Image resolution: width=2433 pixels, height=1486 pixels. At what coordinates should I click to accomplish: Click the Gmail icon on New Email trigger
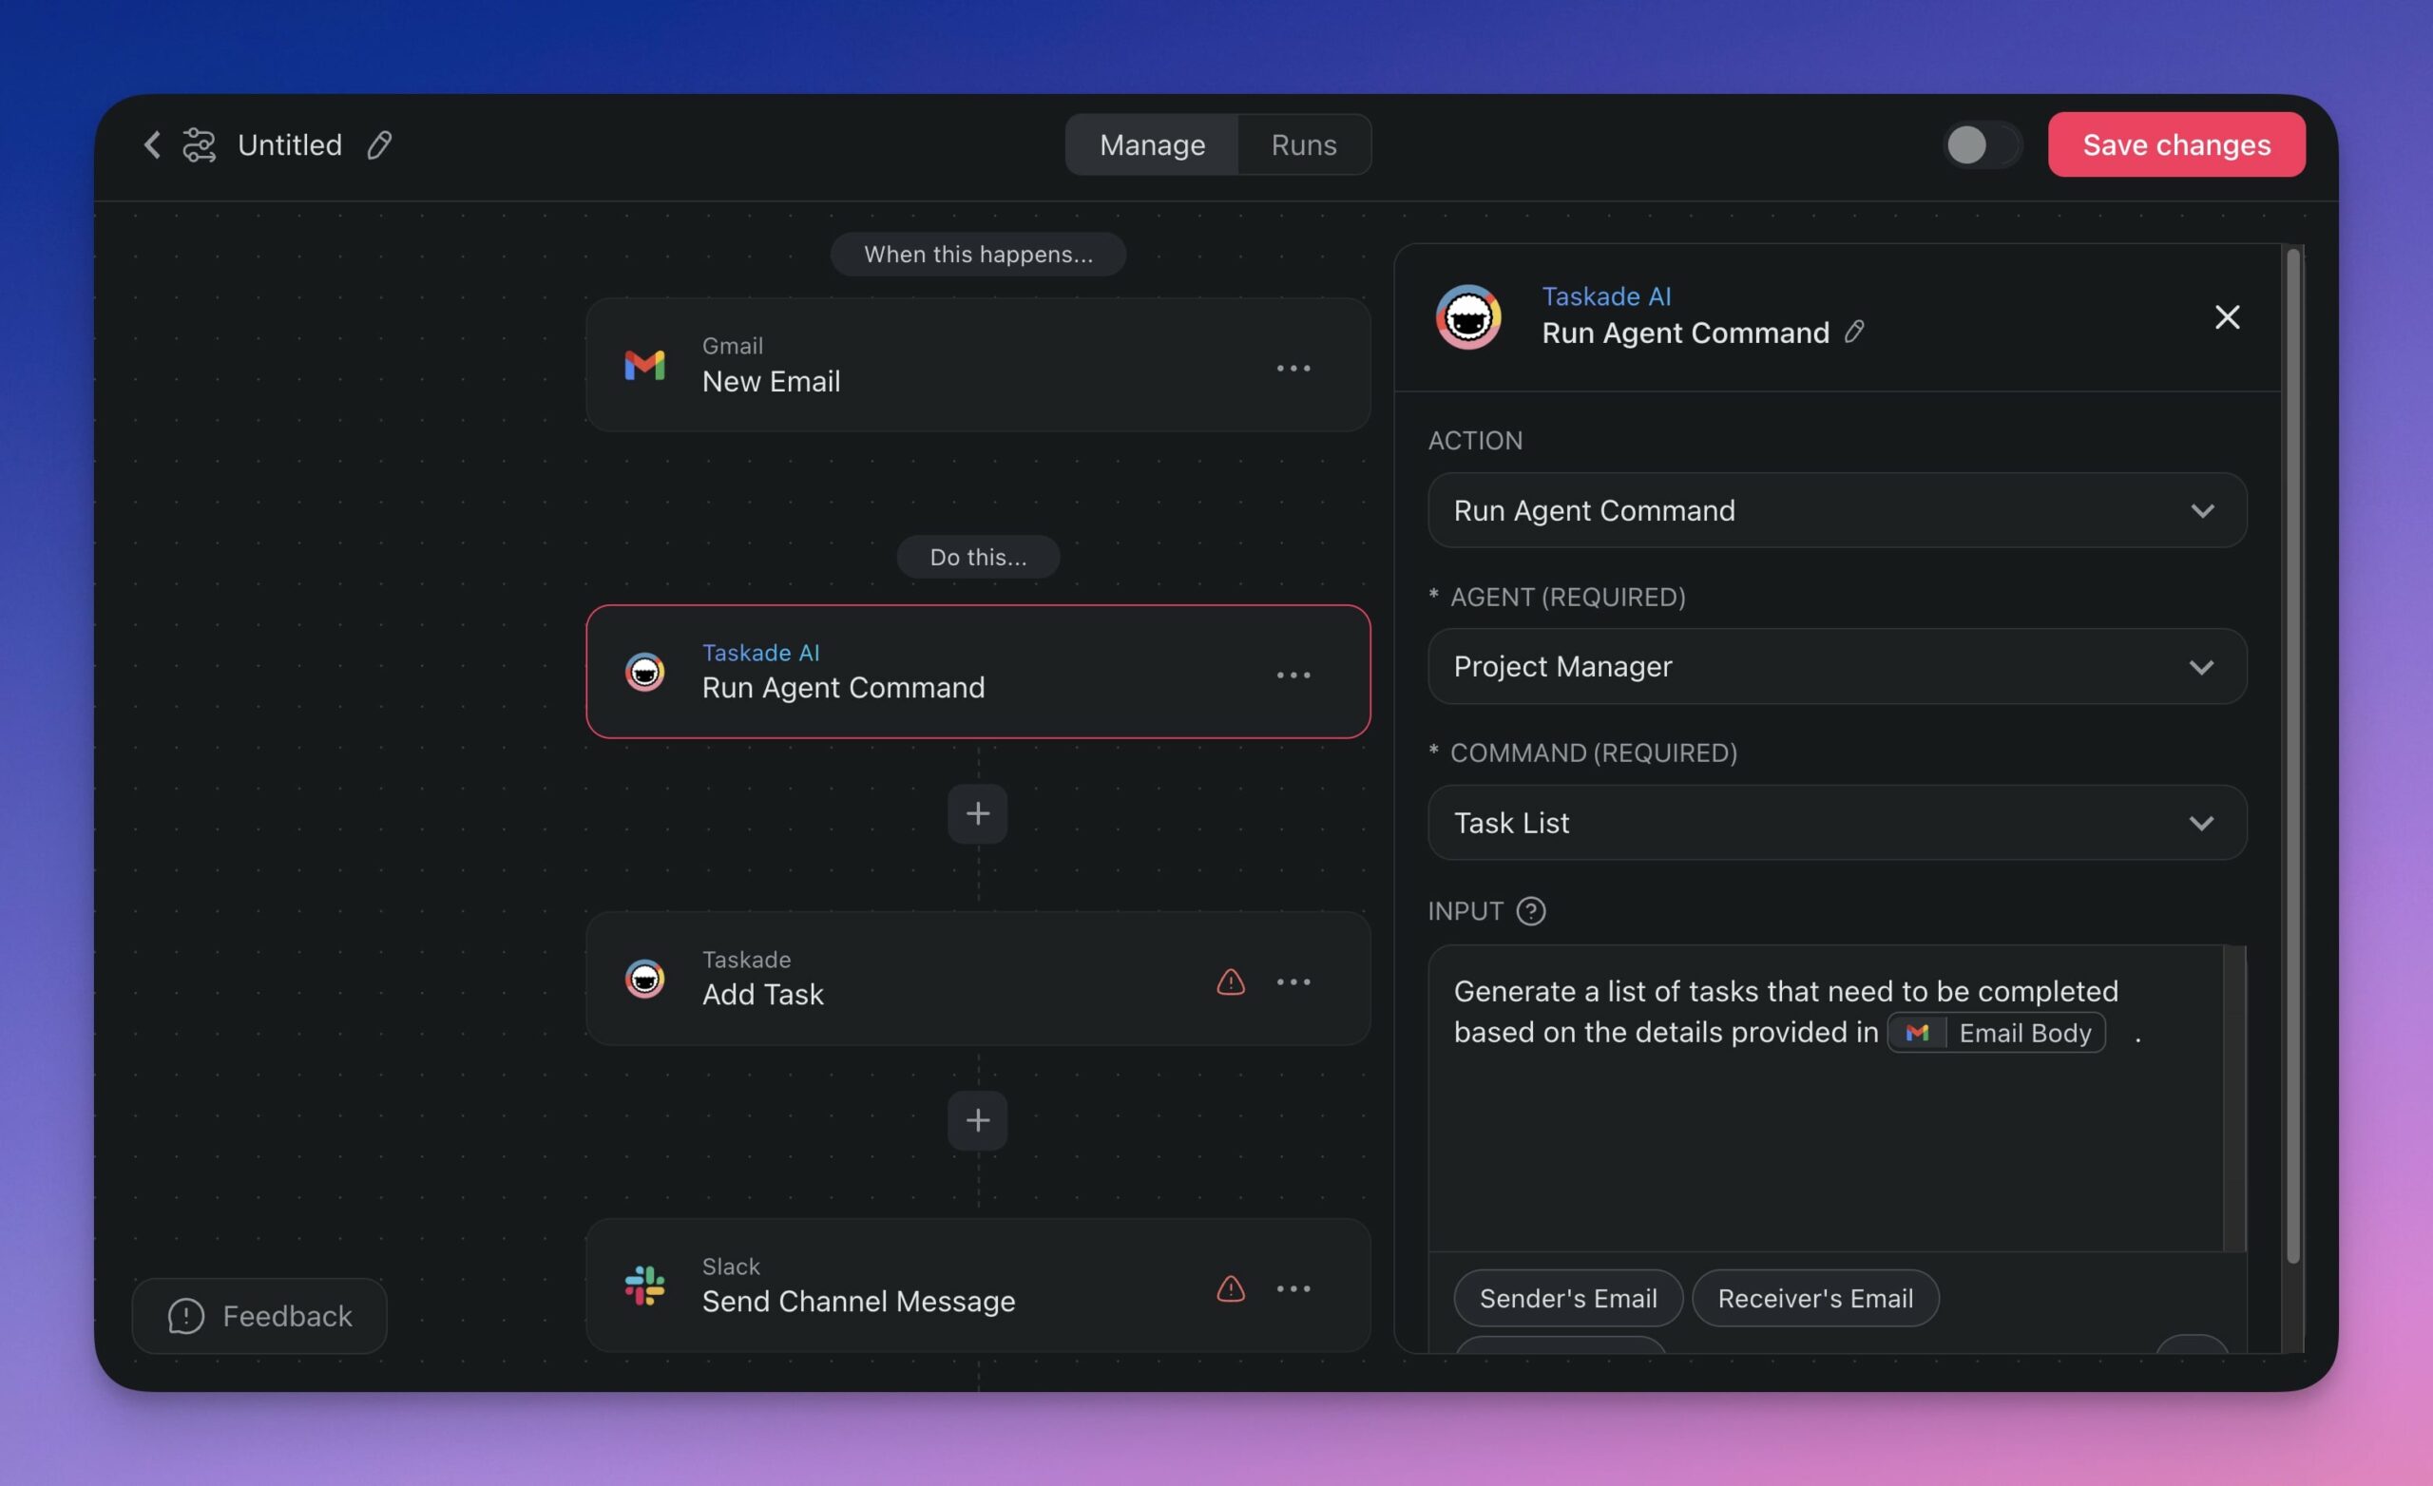643,366
